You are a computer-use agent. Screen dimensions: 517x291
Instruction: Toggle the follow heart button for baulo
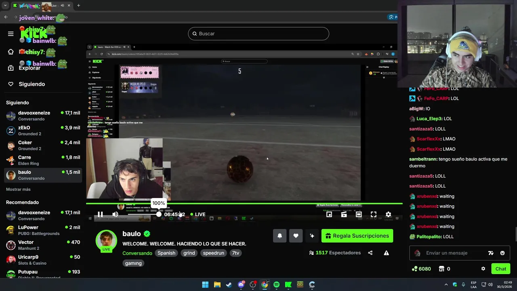click(x=296, y=236)
